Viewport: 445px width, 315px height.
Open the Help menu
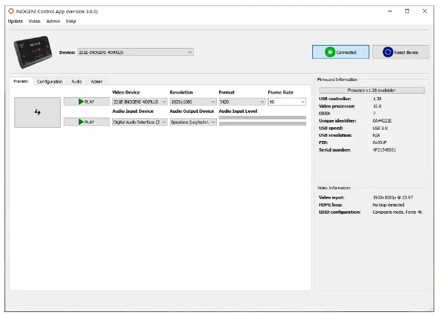pos(71,21)
